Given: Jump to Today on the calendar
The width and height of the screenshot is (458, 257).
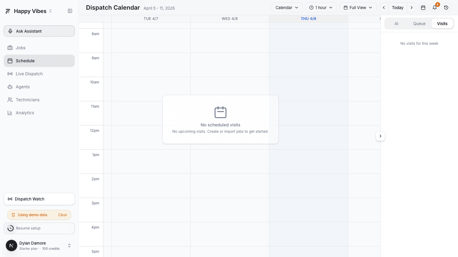Looking at the screenshot, I should [x=397, y=7].
